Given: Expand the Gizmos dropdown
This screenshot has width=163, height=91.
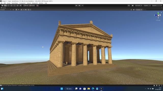Looking at the screenshot, I should 139,10.
